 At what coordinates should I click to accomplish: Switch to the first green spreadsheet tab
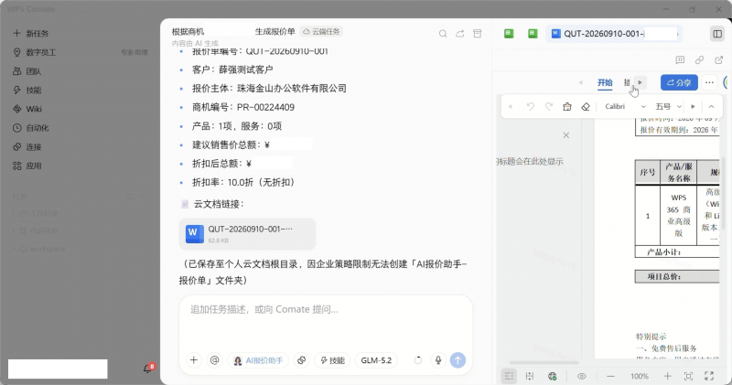[x=509, y=34]
